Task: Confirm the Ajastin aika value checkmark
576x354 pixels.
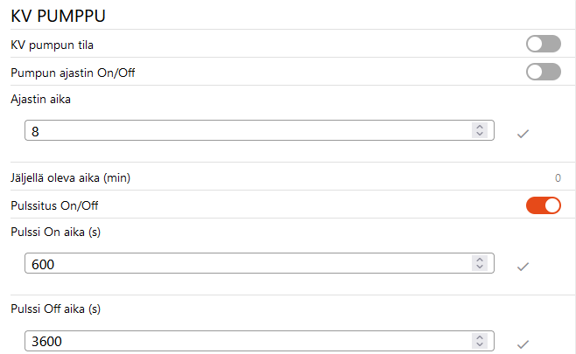Action: click(x=523, y=133)
